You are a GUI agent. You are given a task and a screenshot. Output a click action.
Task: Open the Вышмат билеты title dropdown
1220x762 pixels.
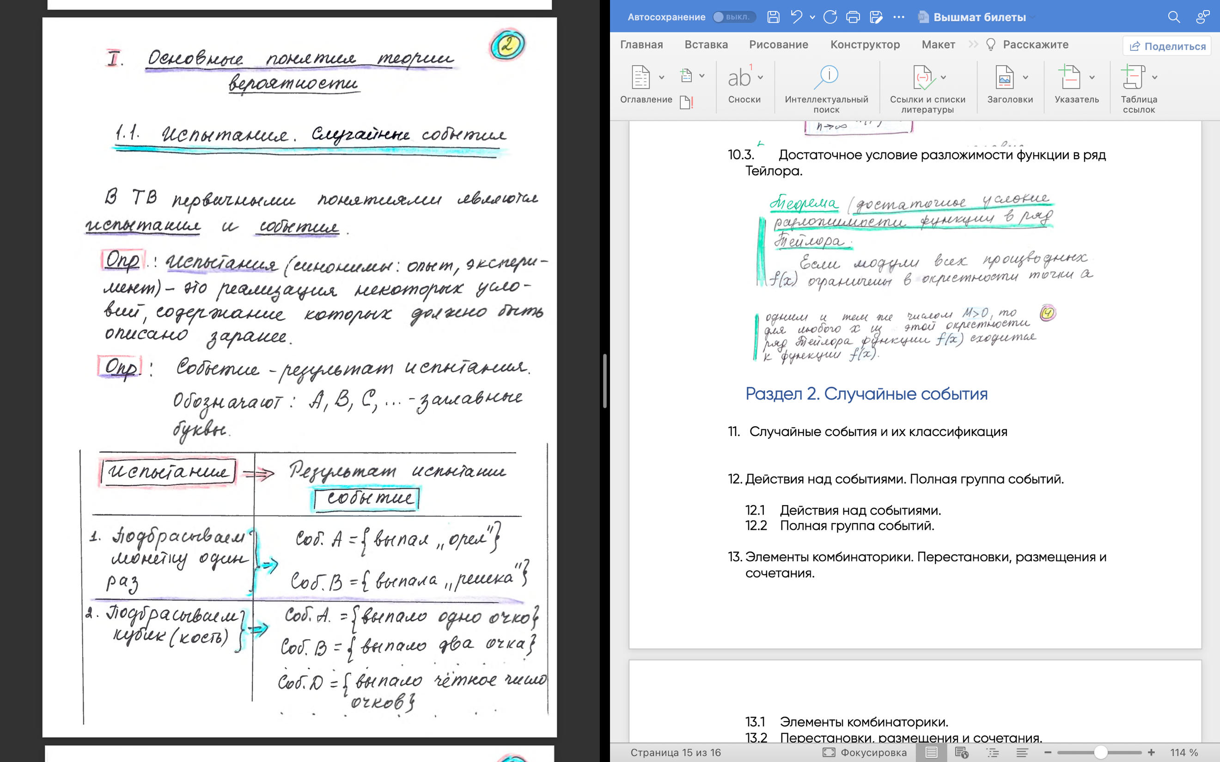pyautogui.click(x=1033, y=17)
